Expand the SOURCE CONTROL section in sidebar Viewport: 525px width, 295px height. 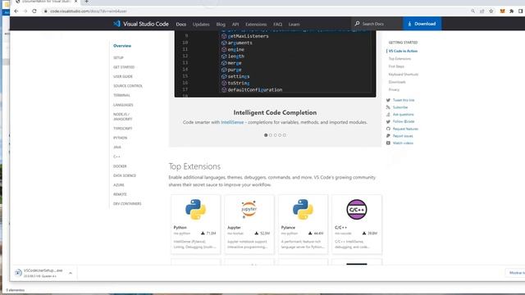click(x=128, y=86)
